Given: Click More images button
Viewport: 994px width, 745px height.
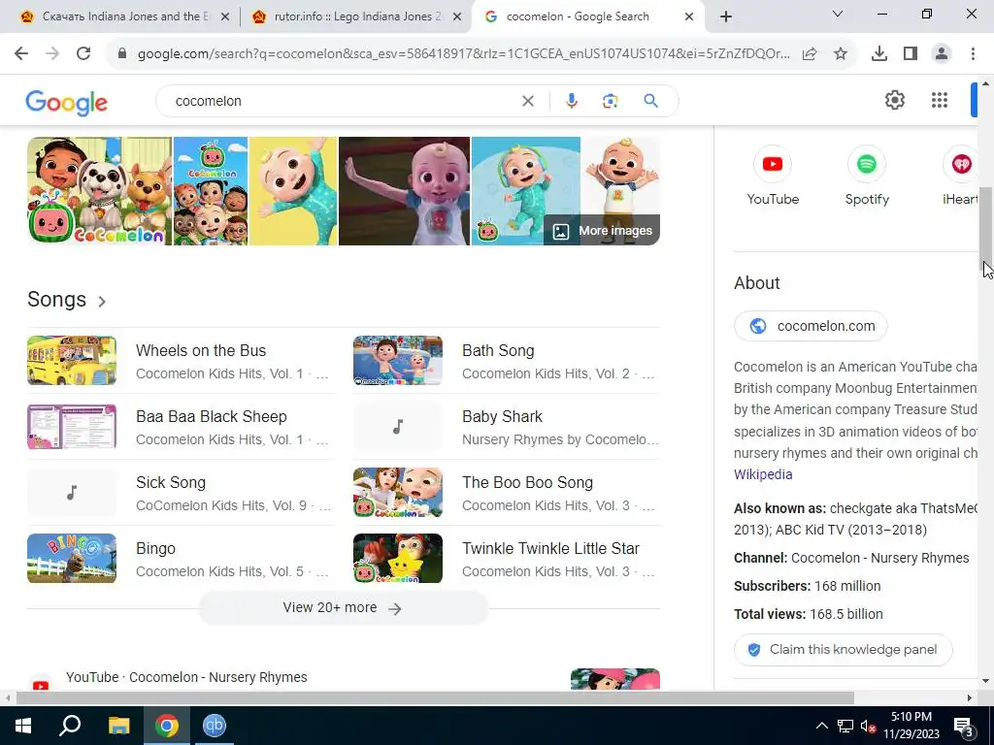Looking at the screenshot, I should point(602,231).
